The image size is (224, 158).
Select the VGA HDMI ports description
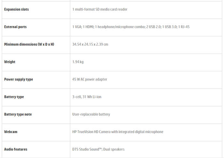(x=131, y=27)
